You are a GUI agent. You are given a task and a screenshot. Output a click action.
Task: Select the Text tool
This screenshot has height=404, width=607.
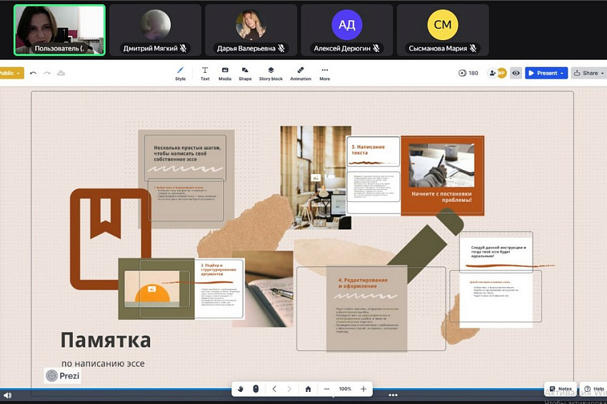tap(205, 73)
